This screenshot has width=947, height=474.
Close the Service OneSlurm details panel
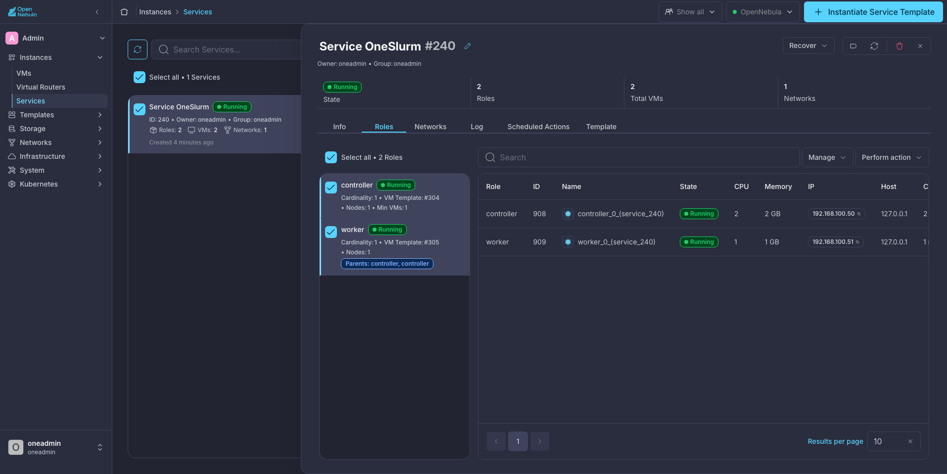(x=920, y=46)
